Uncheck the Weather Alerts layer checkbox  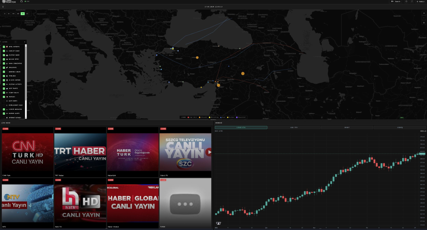4,113
